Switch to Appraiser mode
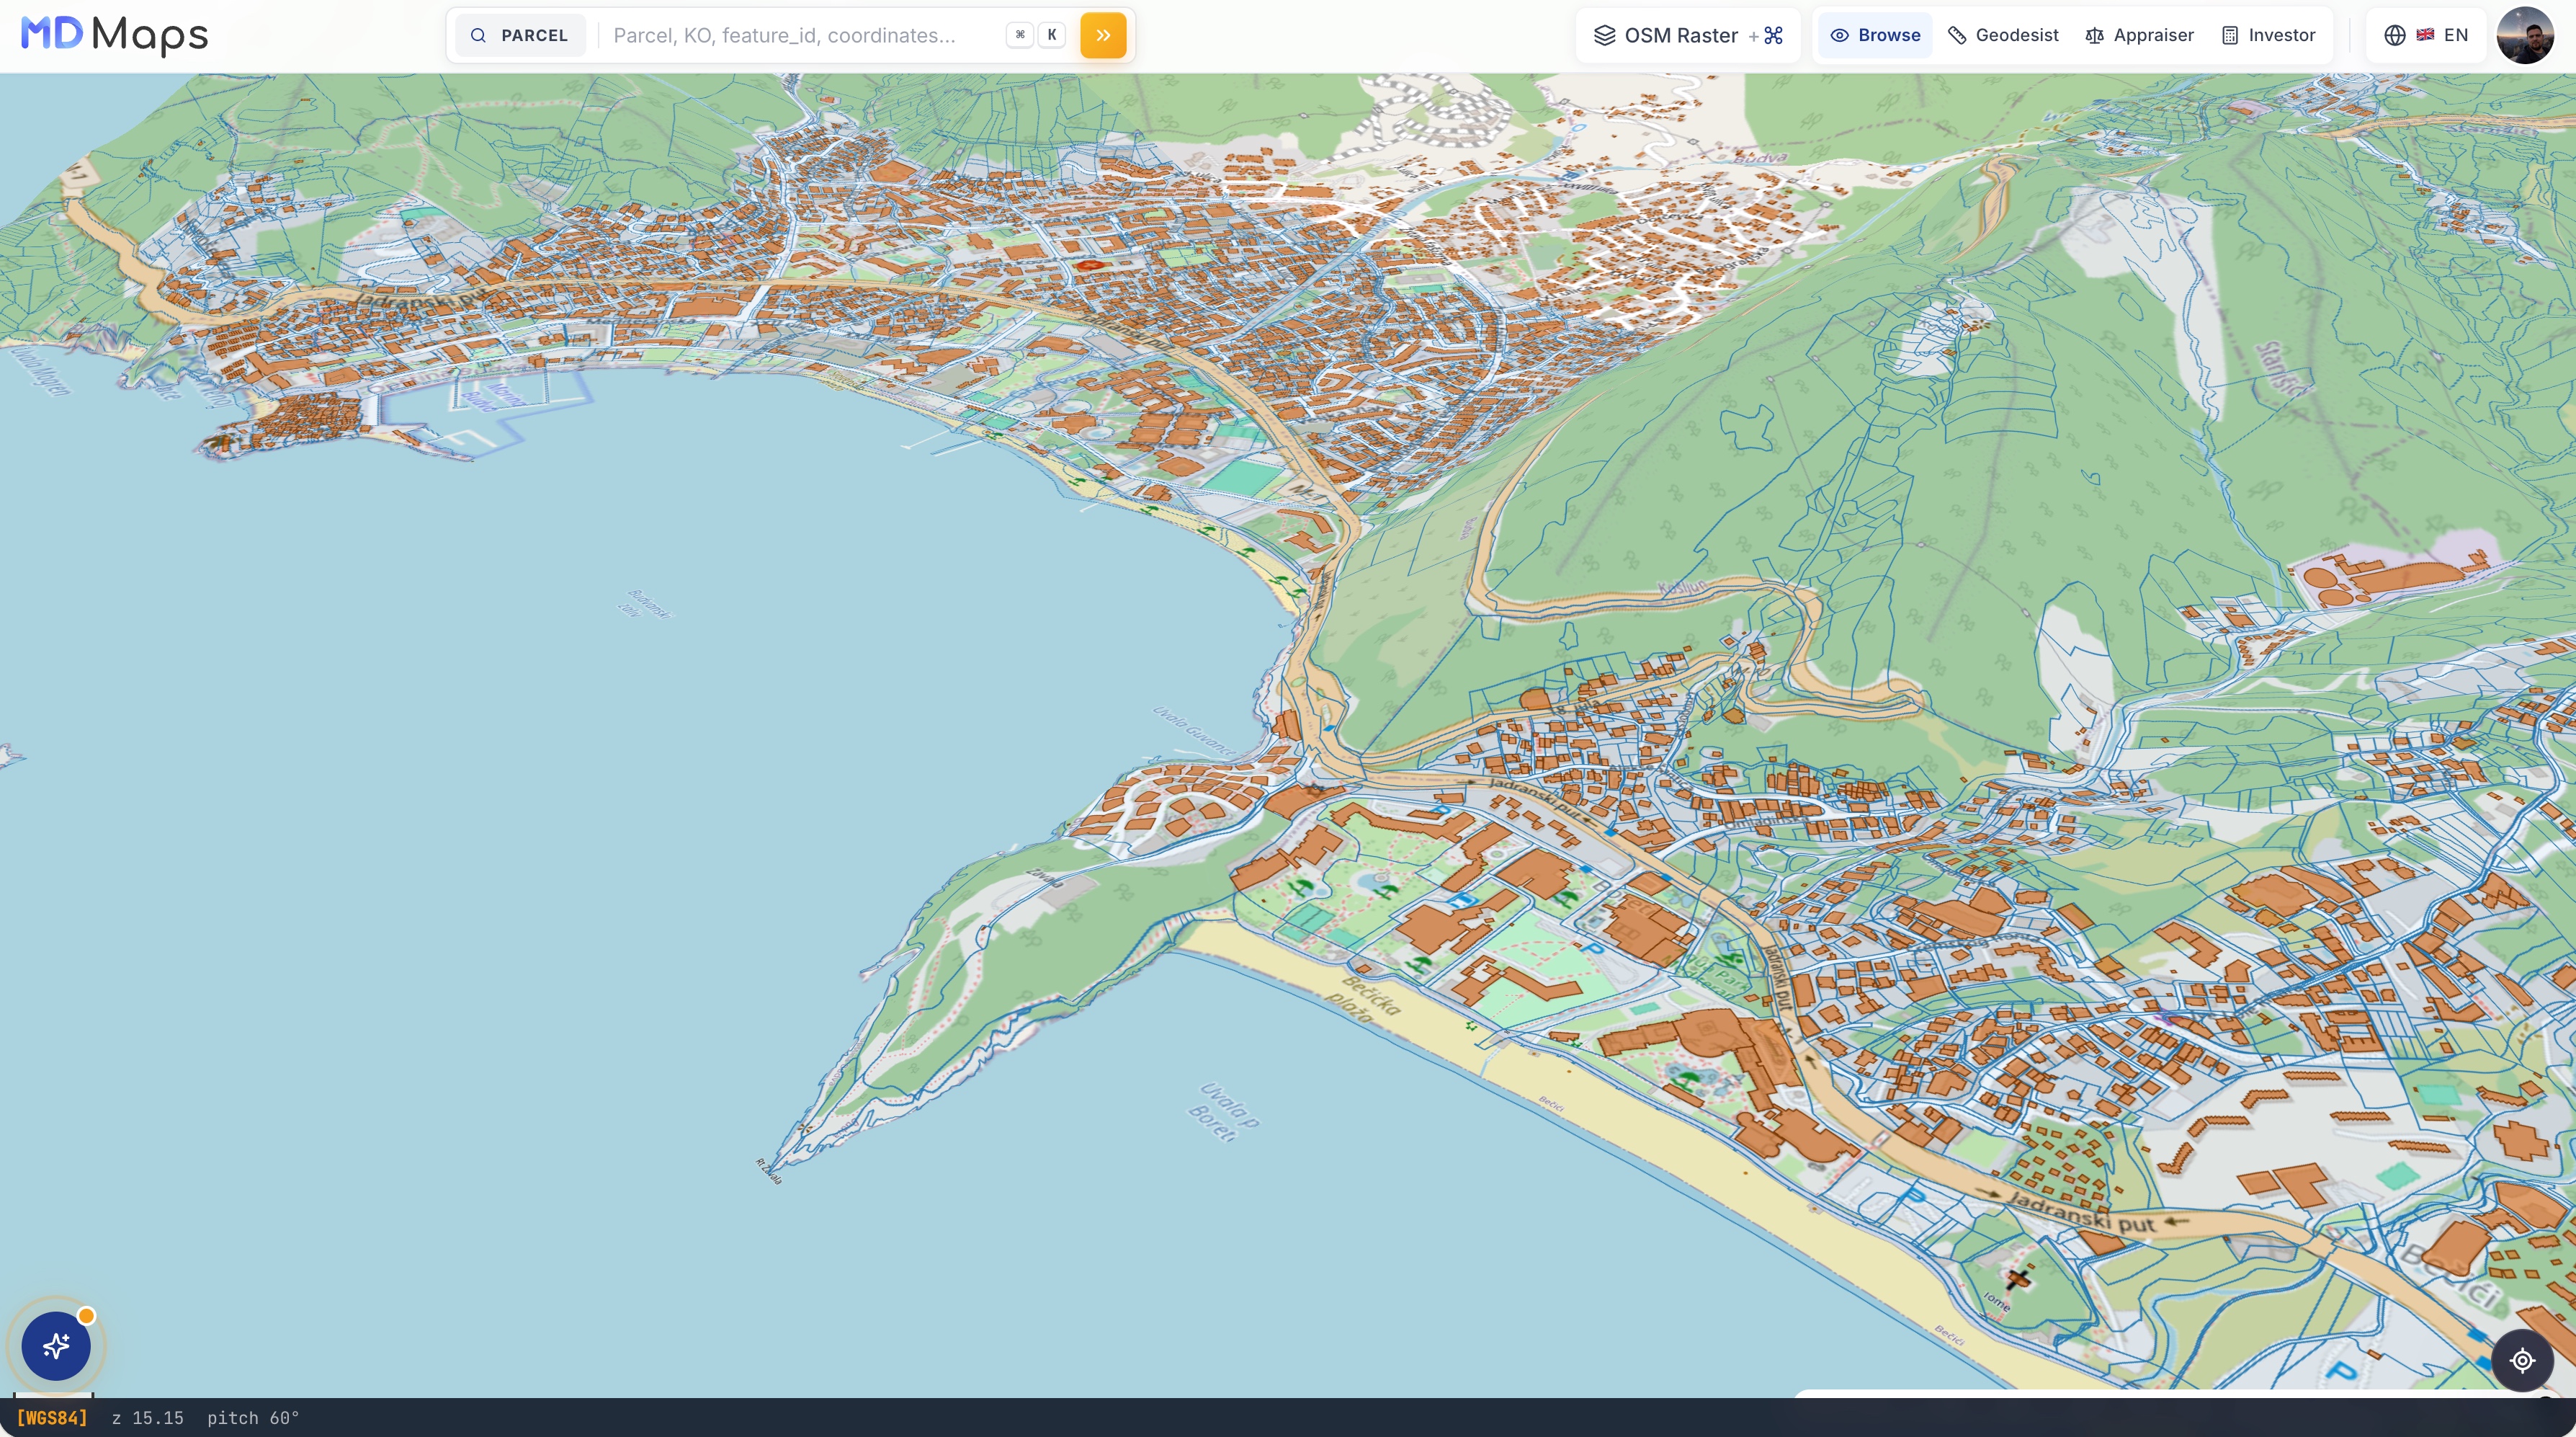This screenshot has width=2576, height=1437. coord(2139,35)
